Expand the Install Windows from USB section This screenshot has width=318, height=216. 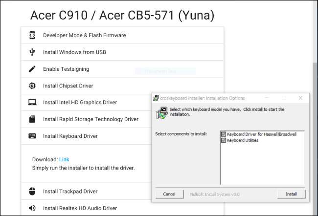tap(74, 52)
